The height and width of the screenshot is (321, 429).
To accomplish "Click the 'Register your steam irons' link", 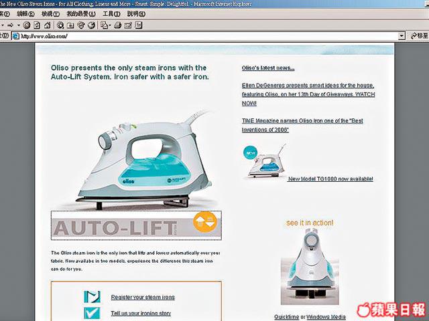I will pyautogui.click(x=142, y=297).
